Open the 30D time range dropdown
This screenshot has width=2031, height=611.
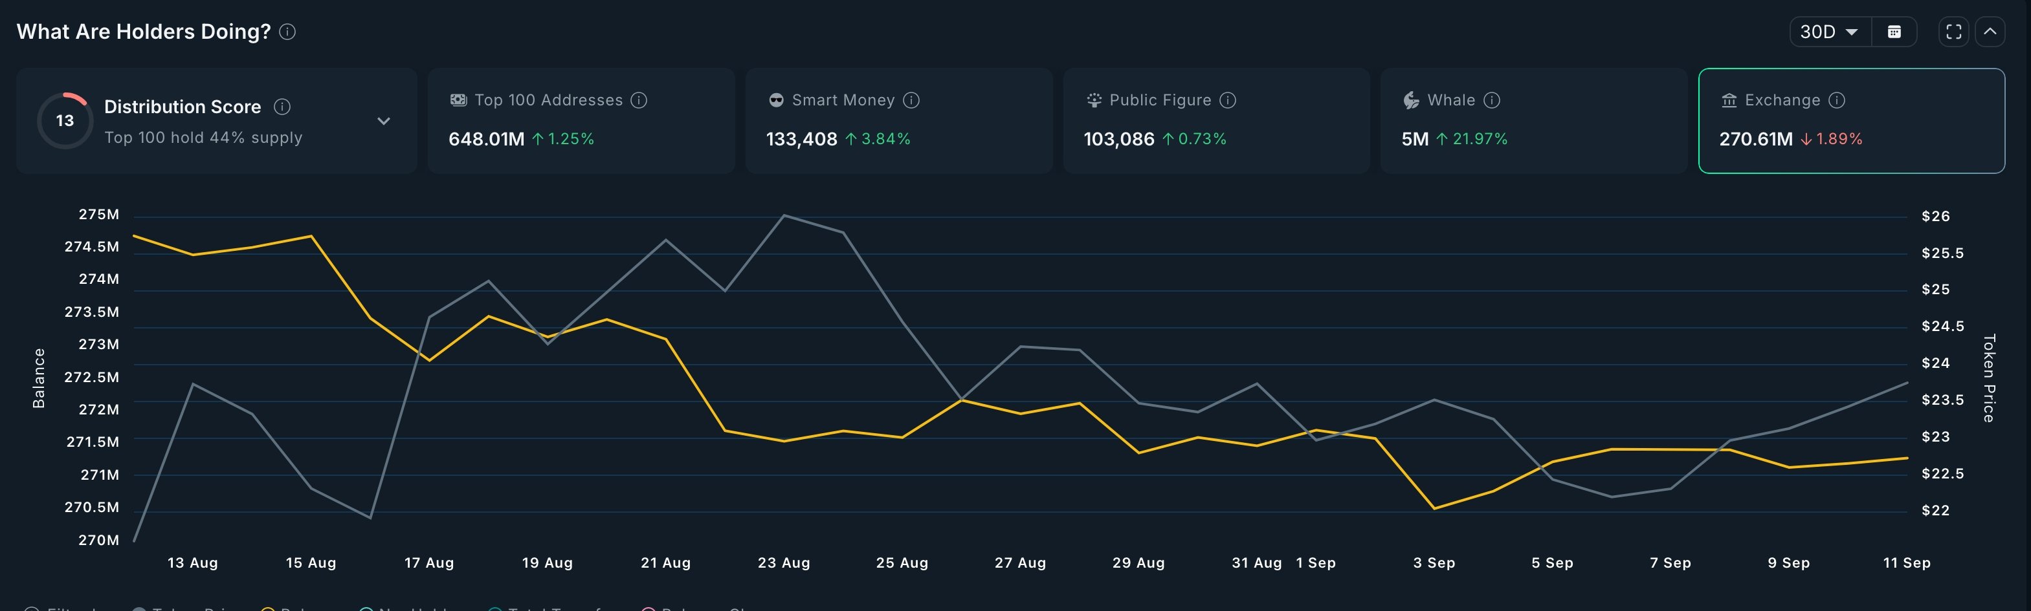1829,32
